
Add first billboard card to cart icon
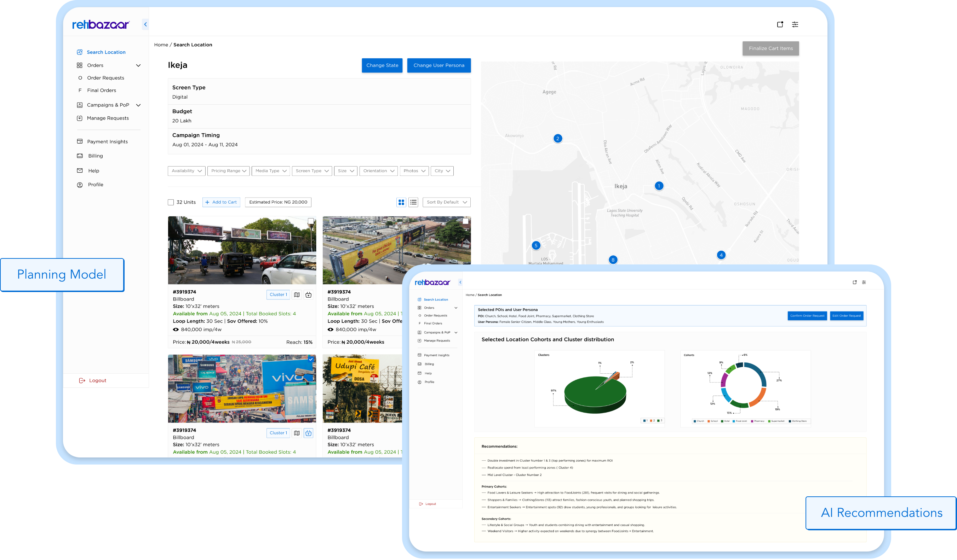pos(308,295)
